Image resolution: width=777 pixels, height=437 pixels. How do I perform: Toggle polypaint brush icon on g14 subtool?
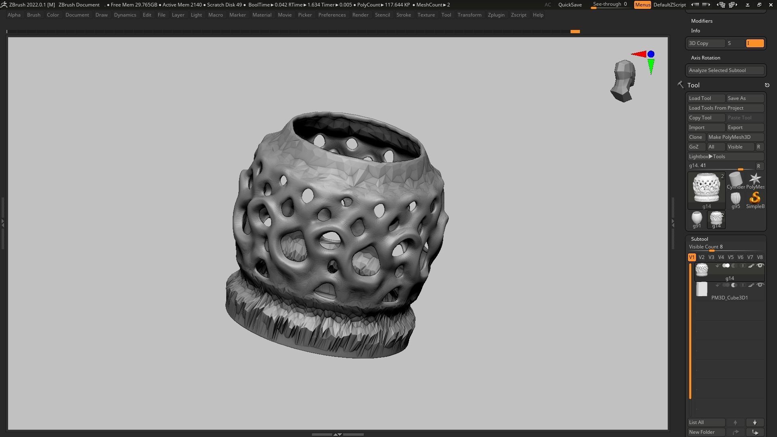coord(751,266)
